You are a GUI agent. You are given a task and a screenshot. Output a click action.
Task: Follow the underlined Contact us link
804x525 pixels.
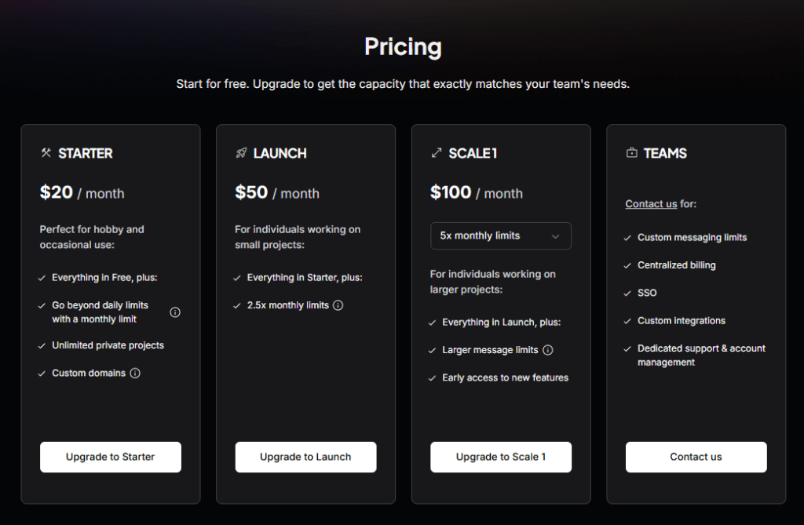[x=651, y=204]
